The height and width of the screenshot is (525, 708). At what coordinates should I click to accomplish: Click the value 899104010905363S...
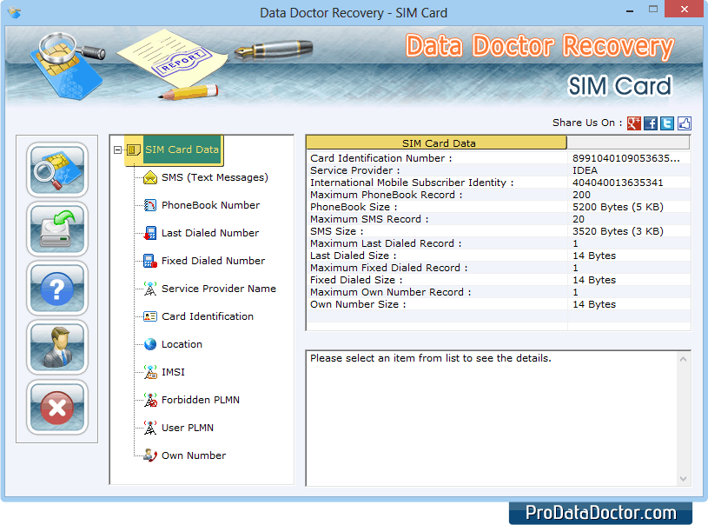click(x=625, y=158)
